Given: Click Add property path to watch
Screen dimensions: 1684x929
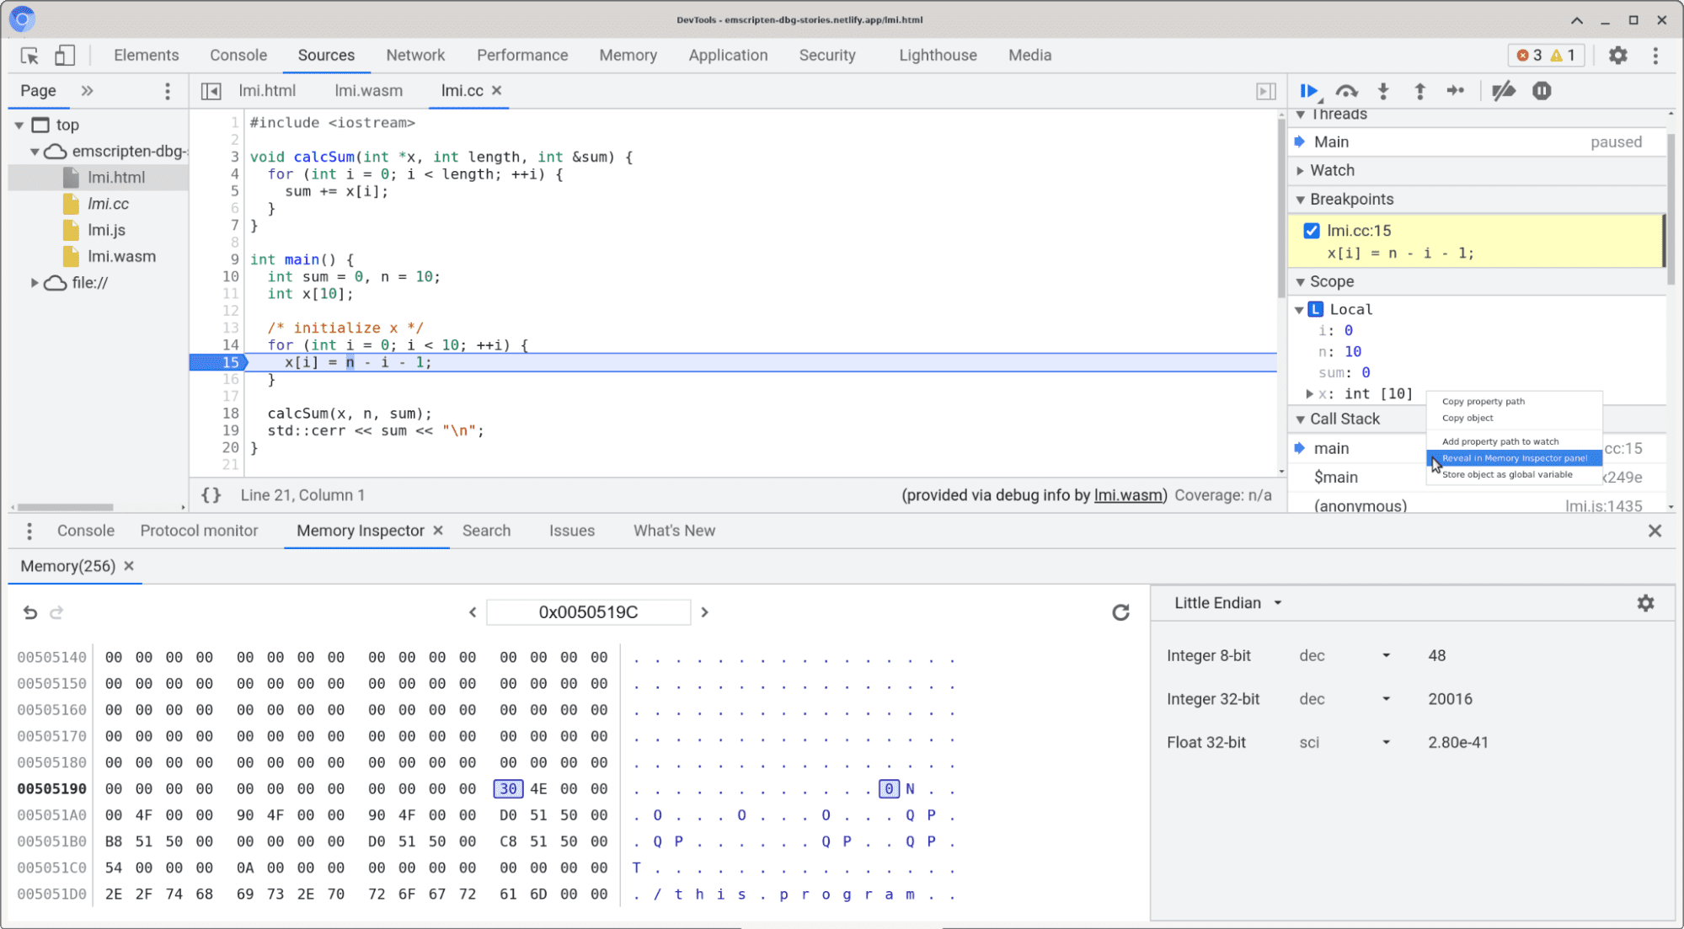Looking at the screenshot, I should click(x=1503, y=441).
